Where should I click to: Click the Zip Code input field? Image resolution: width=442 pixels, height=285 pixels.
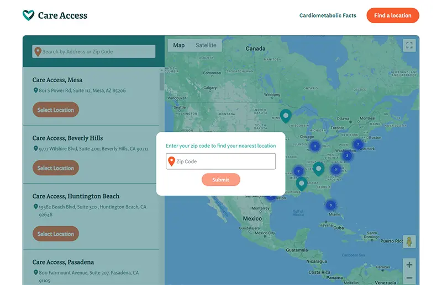click(x=221, y=162)
